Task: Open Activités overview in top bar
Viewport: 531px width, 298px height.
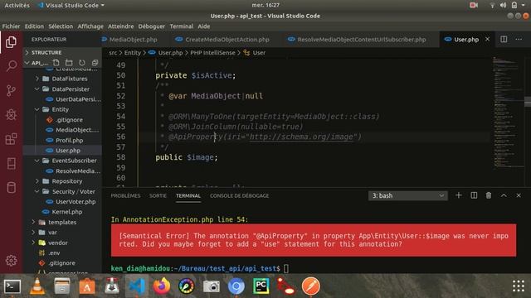Action: click(17, 5)
